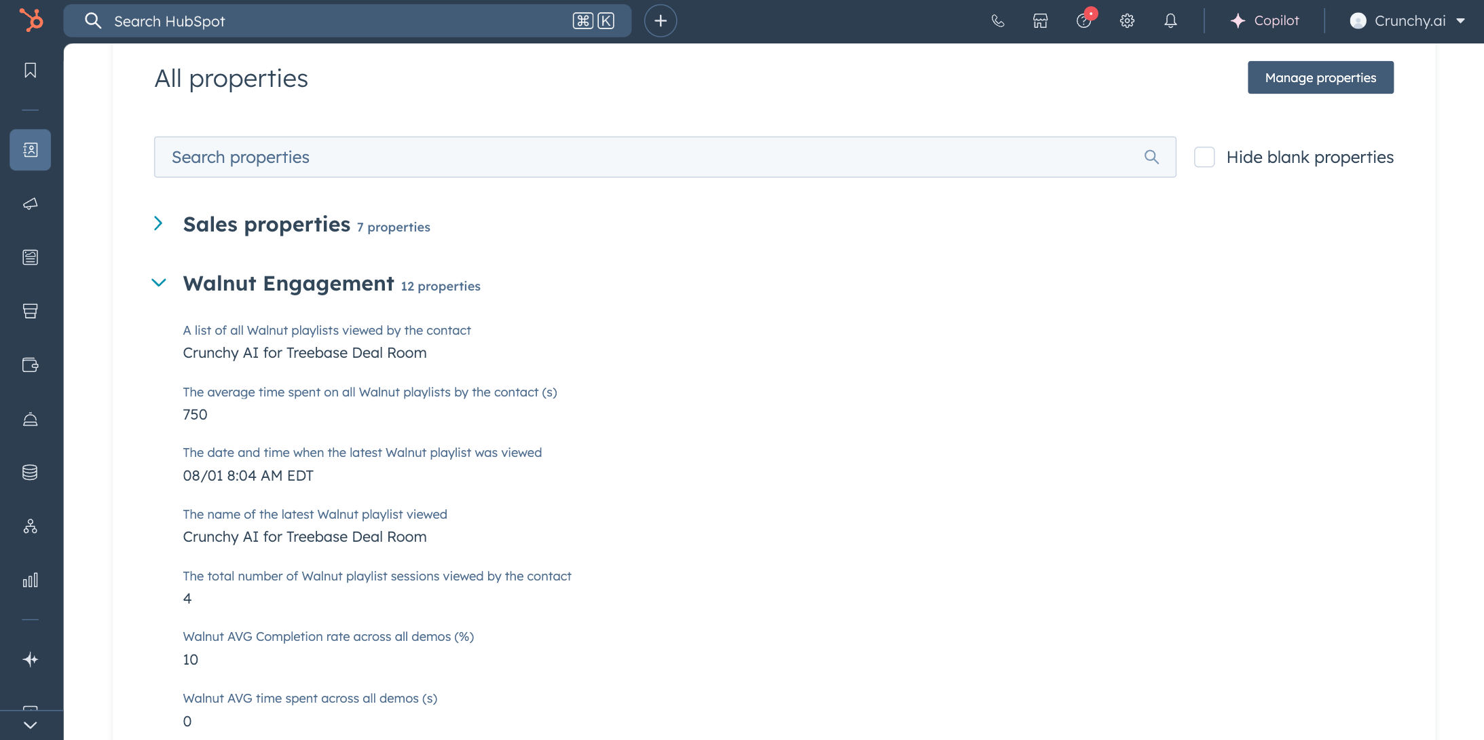The width and height of the screenshot is (1484, 740).
Task: Open the Data Management database icon
Action: click(30, 473)
